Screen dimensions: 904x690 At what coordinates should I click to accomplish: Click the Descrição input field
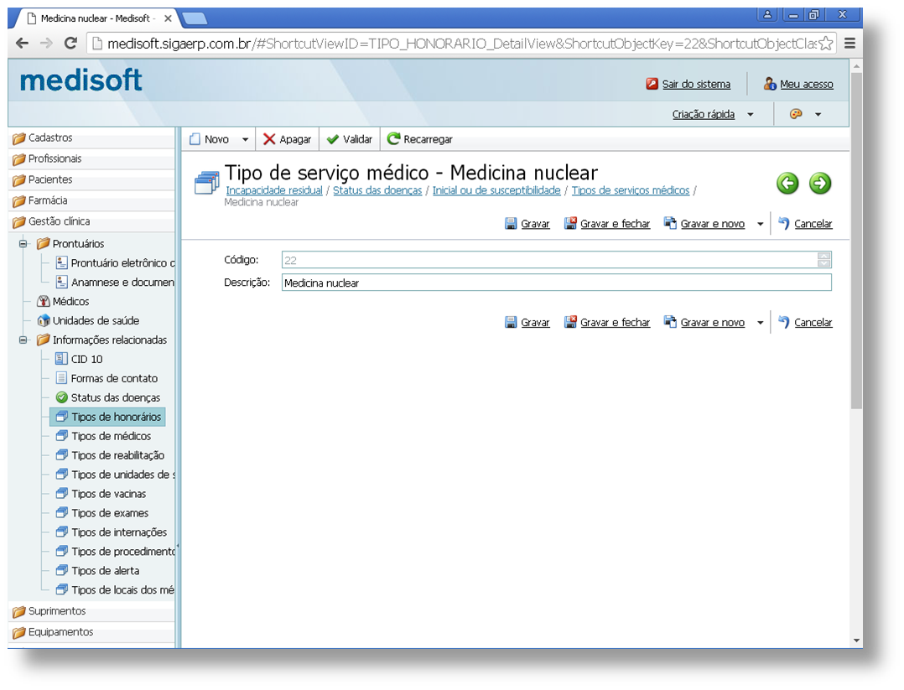[x=556, y=283]
